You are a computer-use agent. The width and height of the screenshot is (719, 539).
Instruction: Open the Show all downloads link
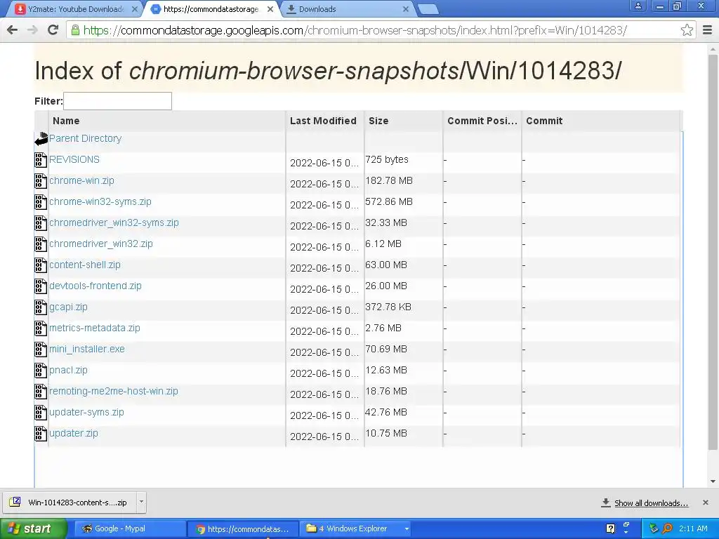click(651, 503)
